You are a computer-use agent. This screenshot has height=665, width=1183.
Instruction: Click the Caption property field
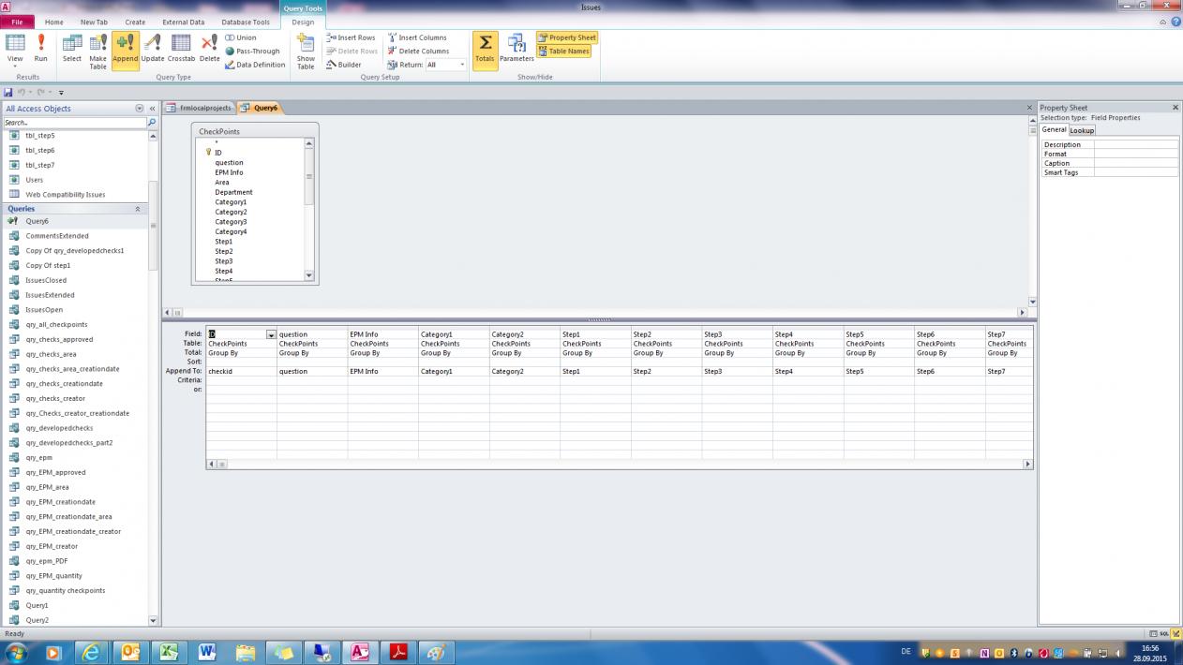point(1135,163)
